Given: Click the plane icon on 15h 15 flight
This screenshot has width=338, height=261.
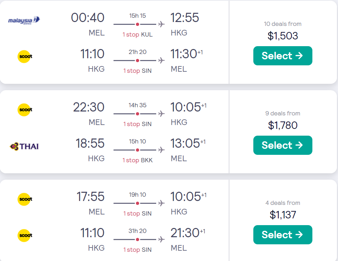Looking at the screenshot, I should coord(162,24).
